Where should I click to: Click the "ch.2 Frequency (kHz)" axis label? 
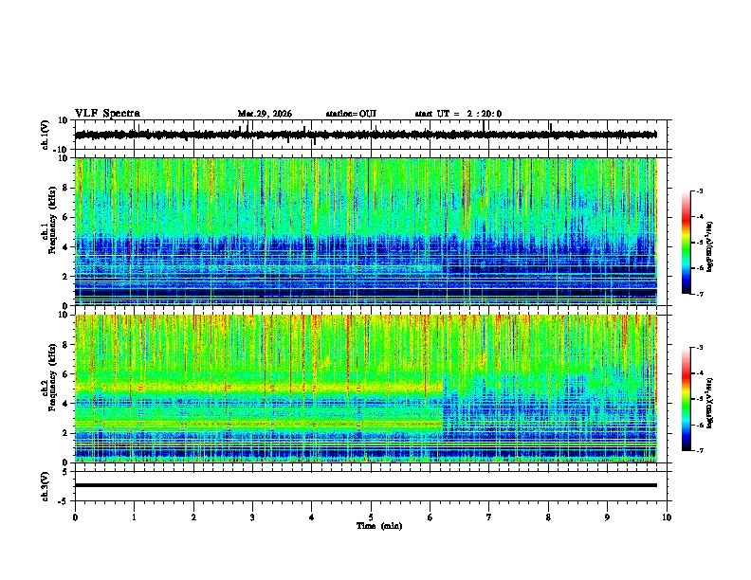click(x=49, y=376)
